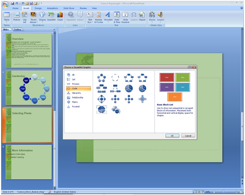Click the Office button logo

5,4
